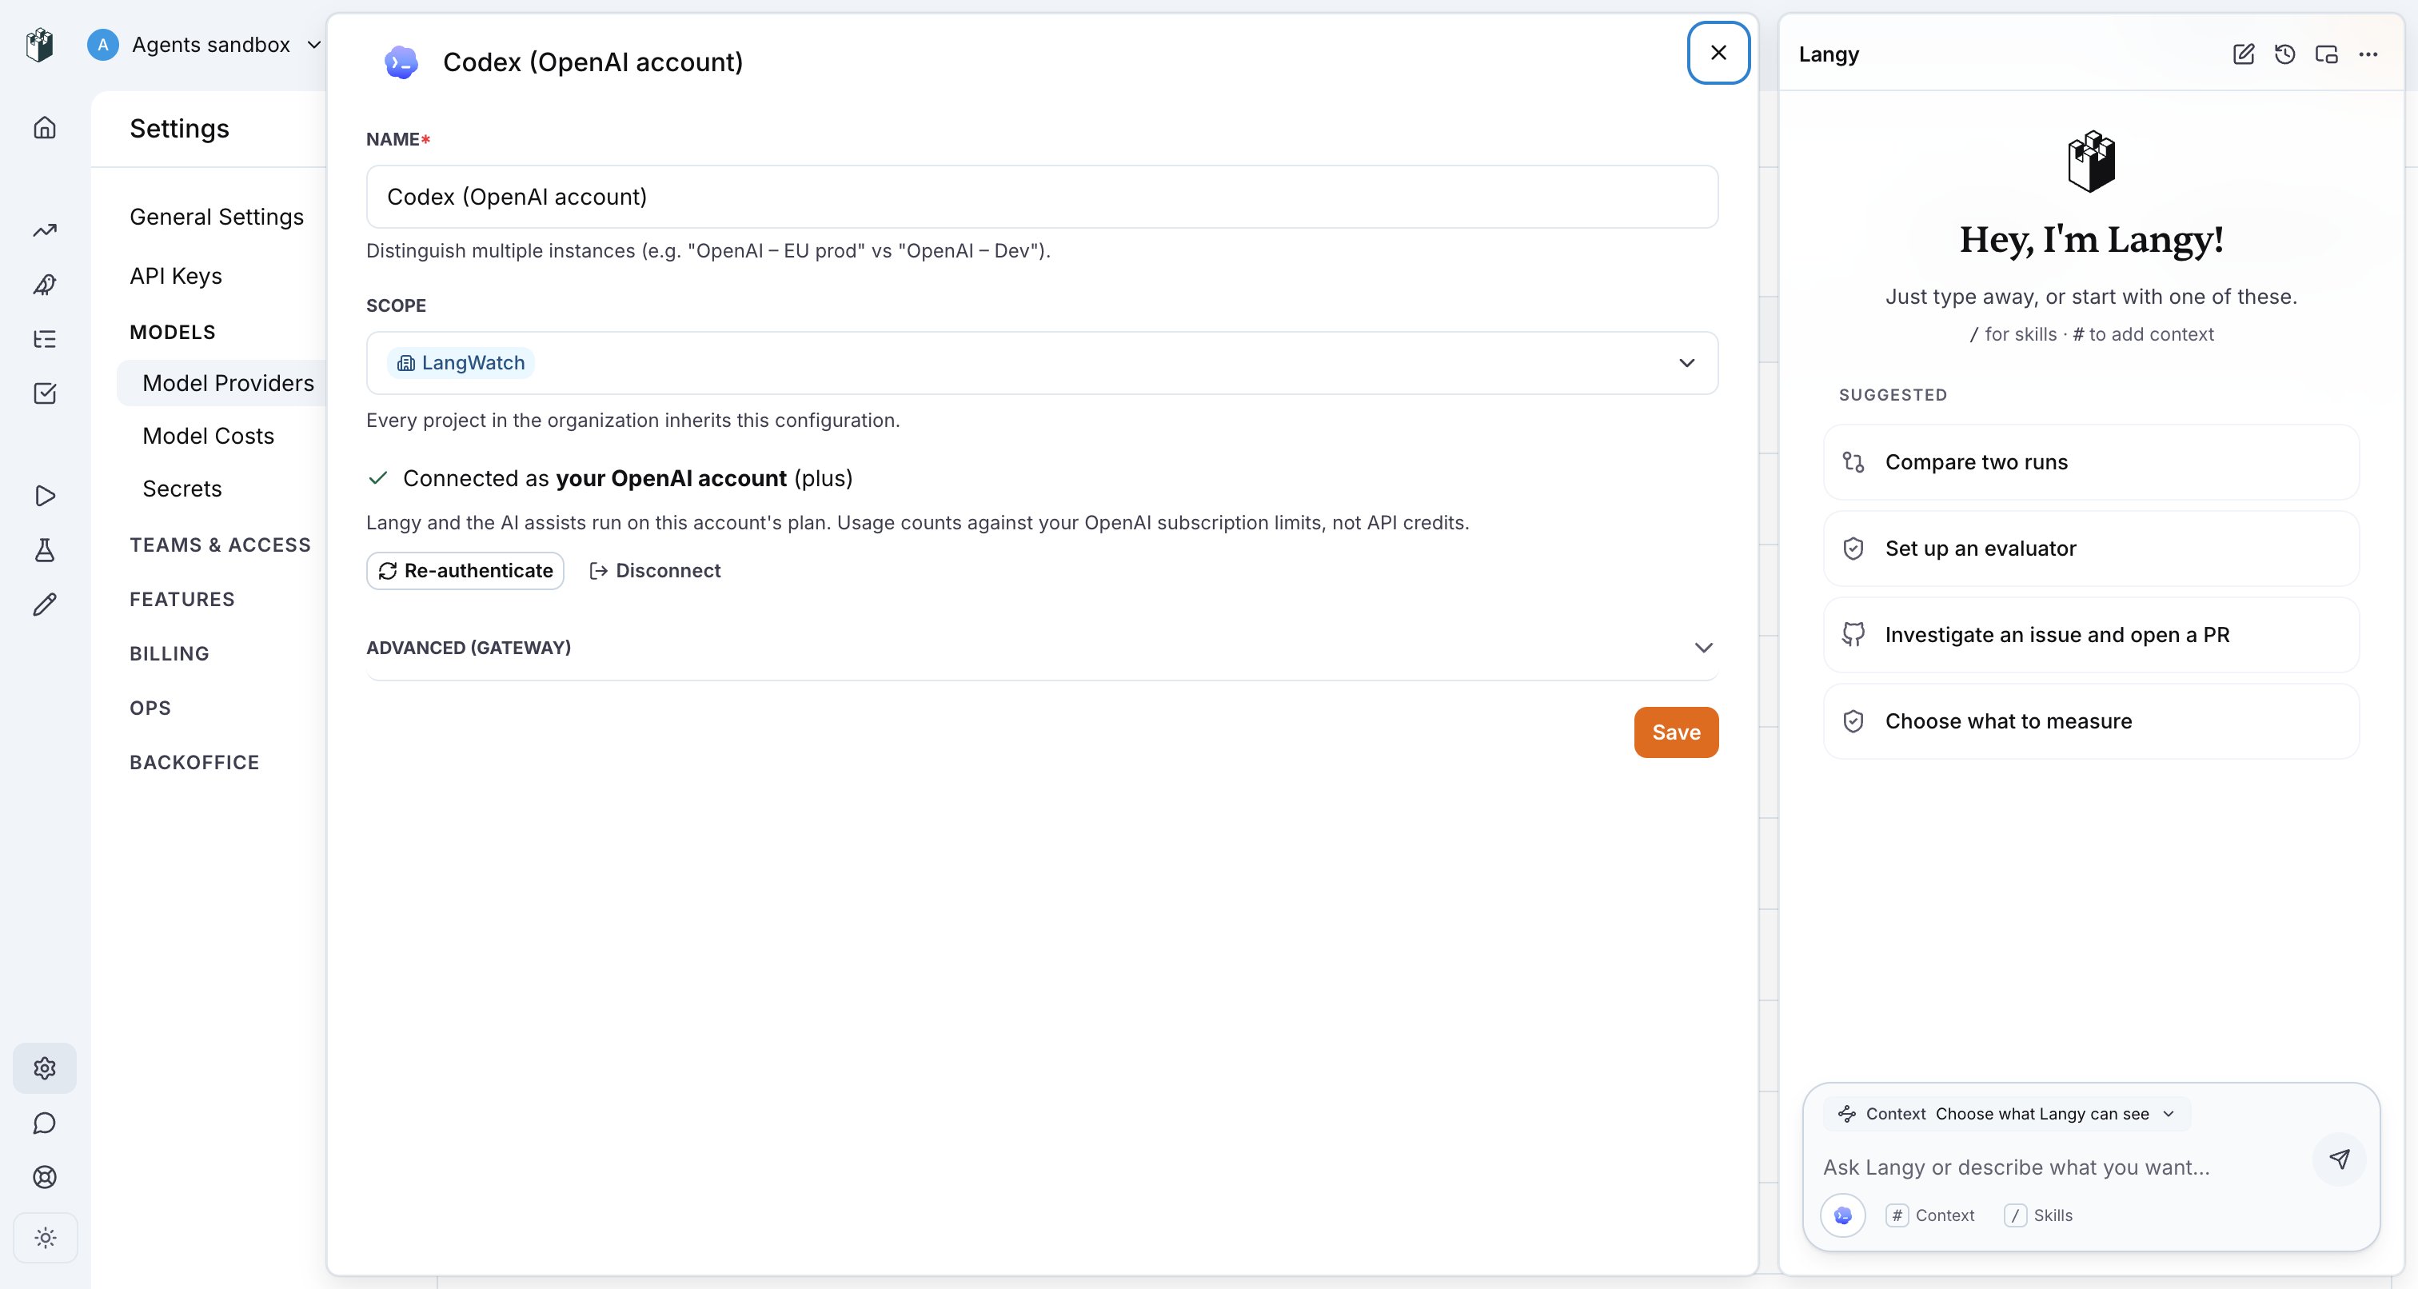The image size is (2418, 1289).
Task: Click the "Hey, I'm Langy!" heading
Action: (2091, 239)
